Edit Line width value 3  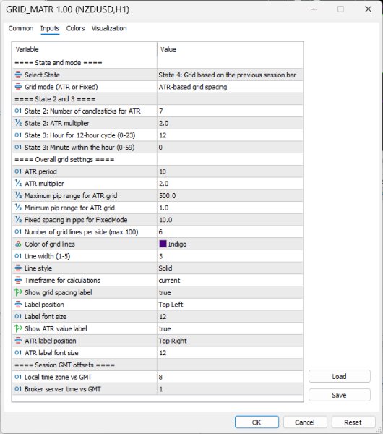[x=230, y=256]
